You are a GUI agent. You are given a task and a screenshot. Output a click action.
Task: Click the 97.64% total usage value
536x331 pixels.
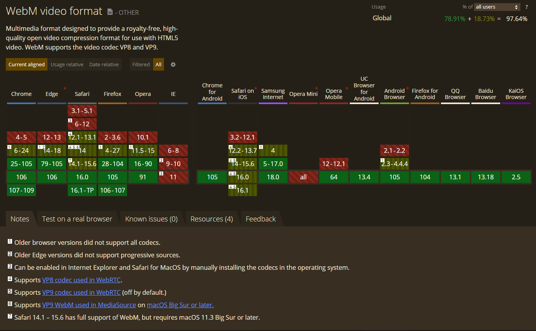pos(517,19)
